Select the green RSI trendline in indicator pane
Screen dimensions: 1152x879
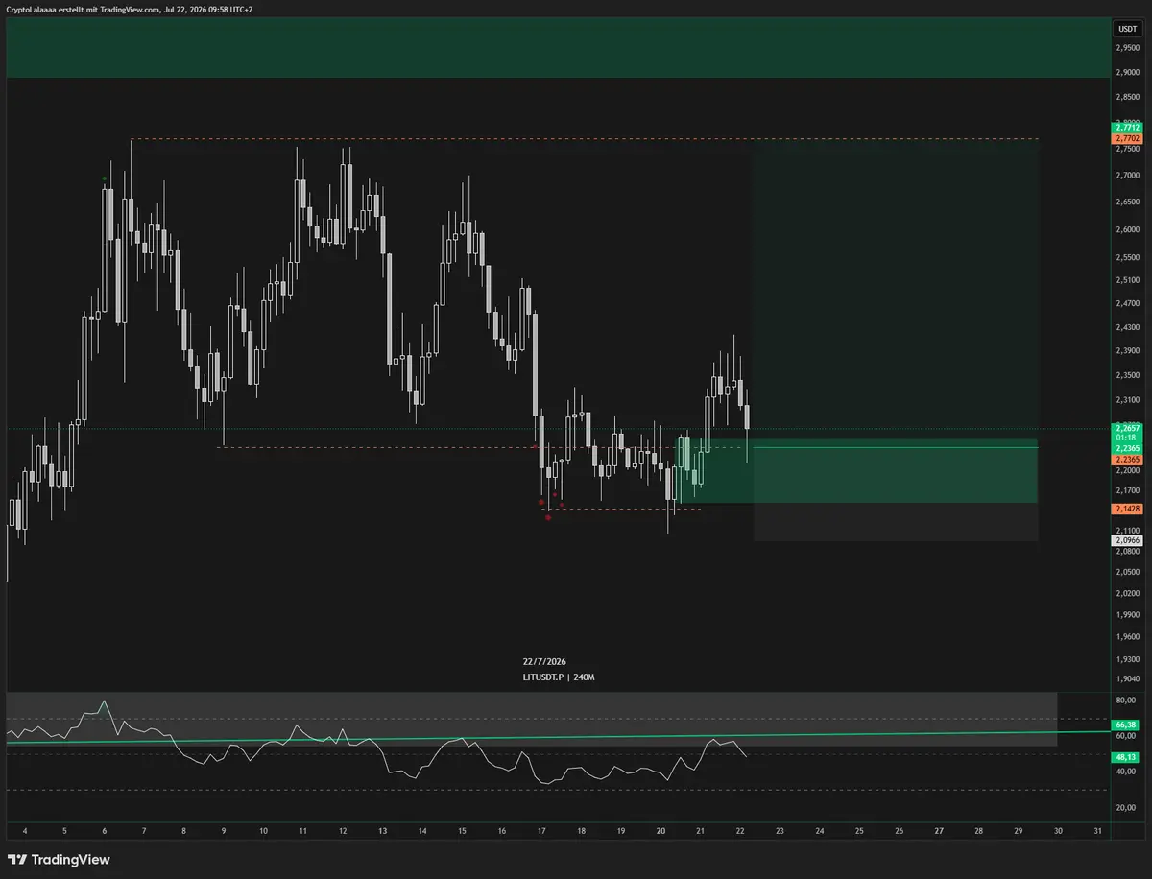557,737
